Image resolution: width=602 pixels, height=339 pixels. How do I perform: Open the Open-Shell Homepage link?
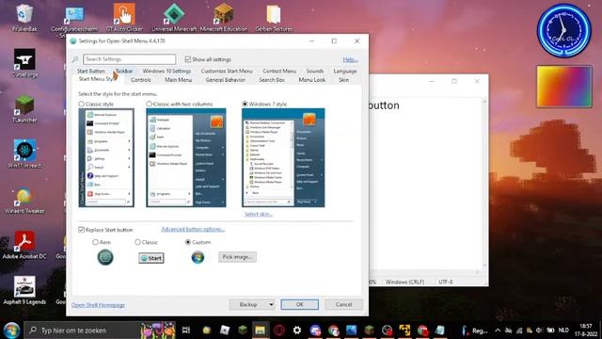98,305
